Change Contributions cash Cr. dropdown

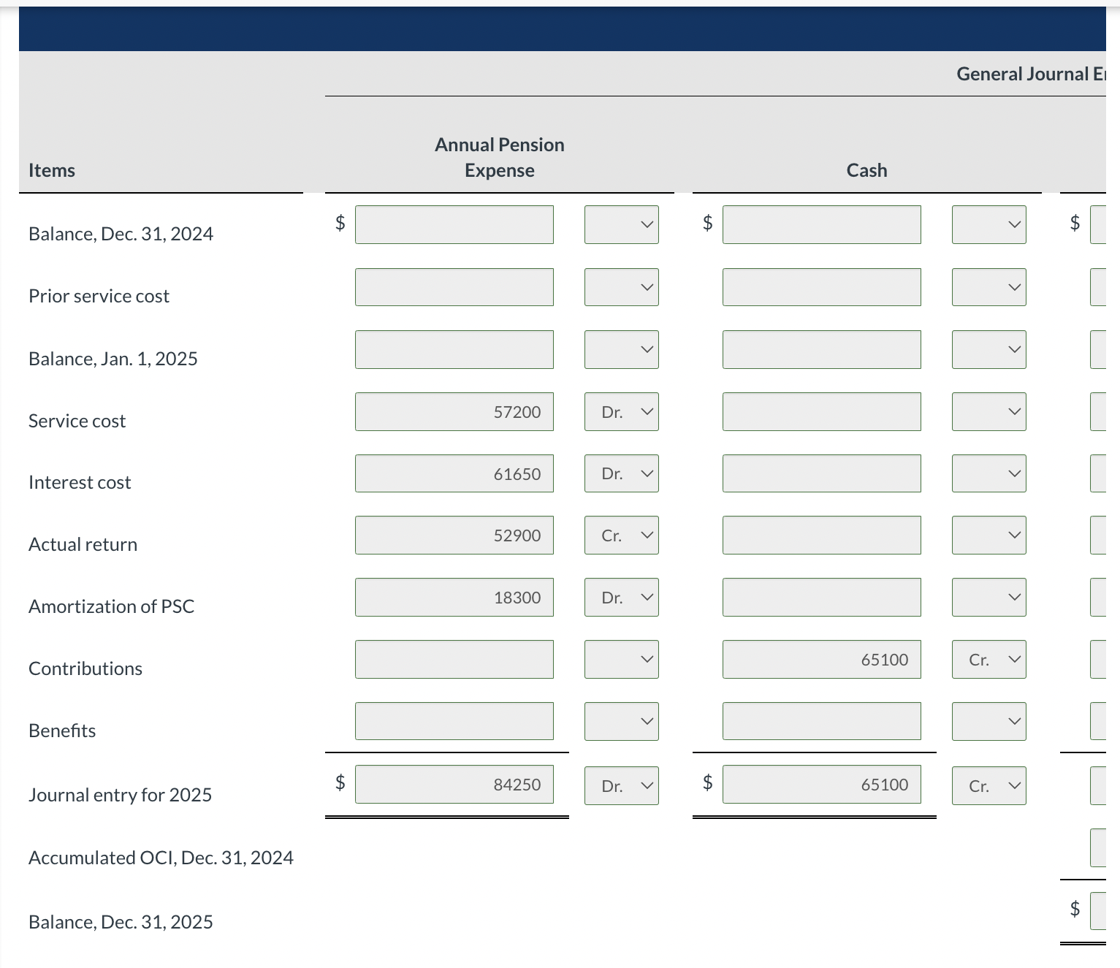989,660
